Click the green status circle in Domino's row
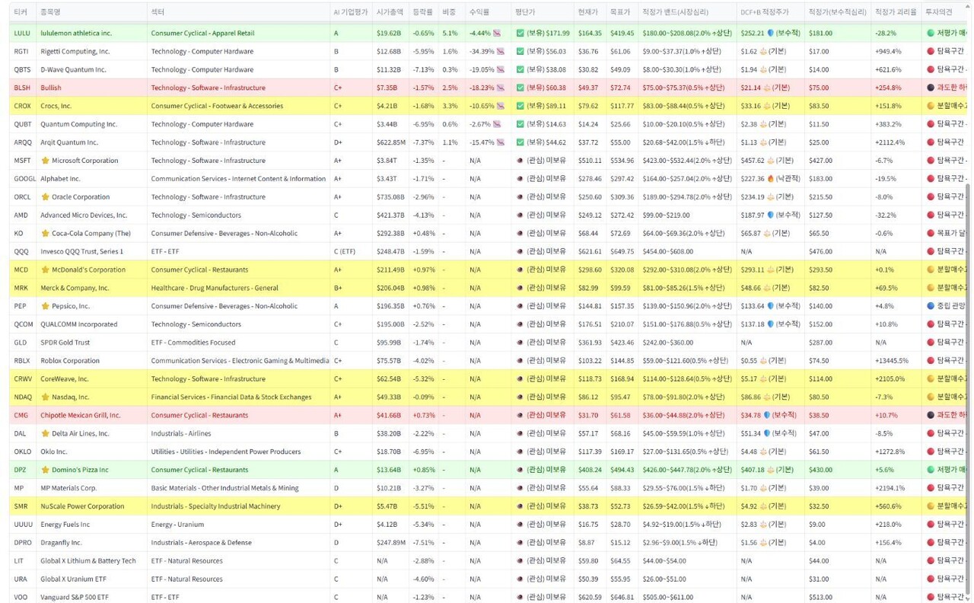Image resolution: width=974 pixels, height=603 pixels. 930,470
